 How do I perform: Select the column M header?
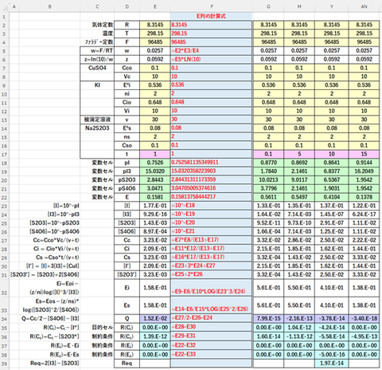click(x=299, y=6)
